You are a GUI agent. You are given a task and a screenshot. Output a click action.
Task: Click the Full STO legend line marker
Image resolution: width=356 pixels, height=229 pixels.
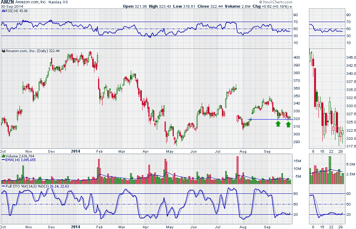pos(3,186)
